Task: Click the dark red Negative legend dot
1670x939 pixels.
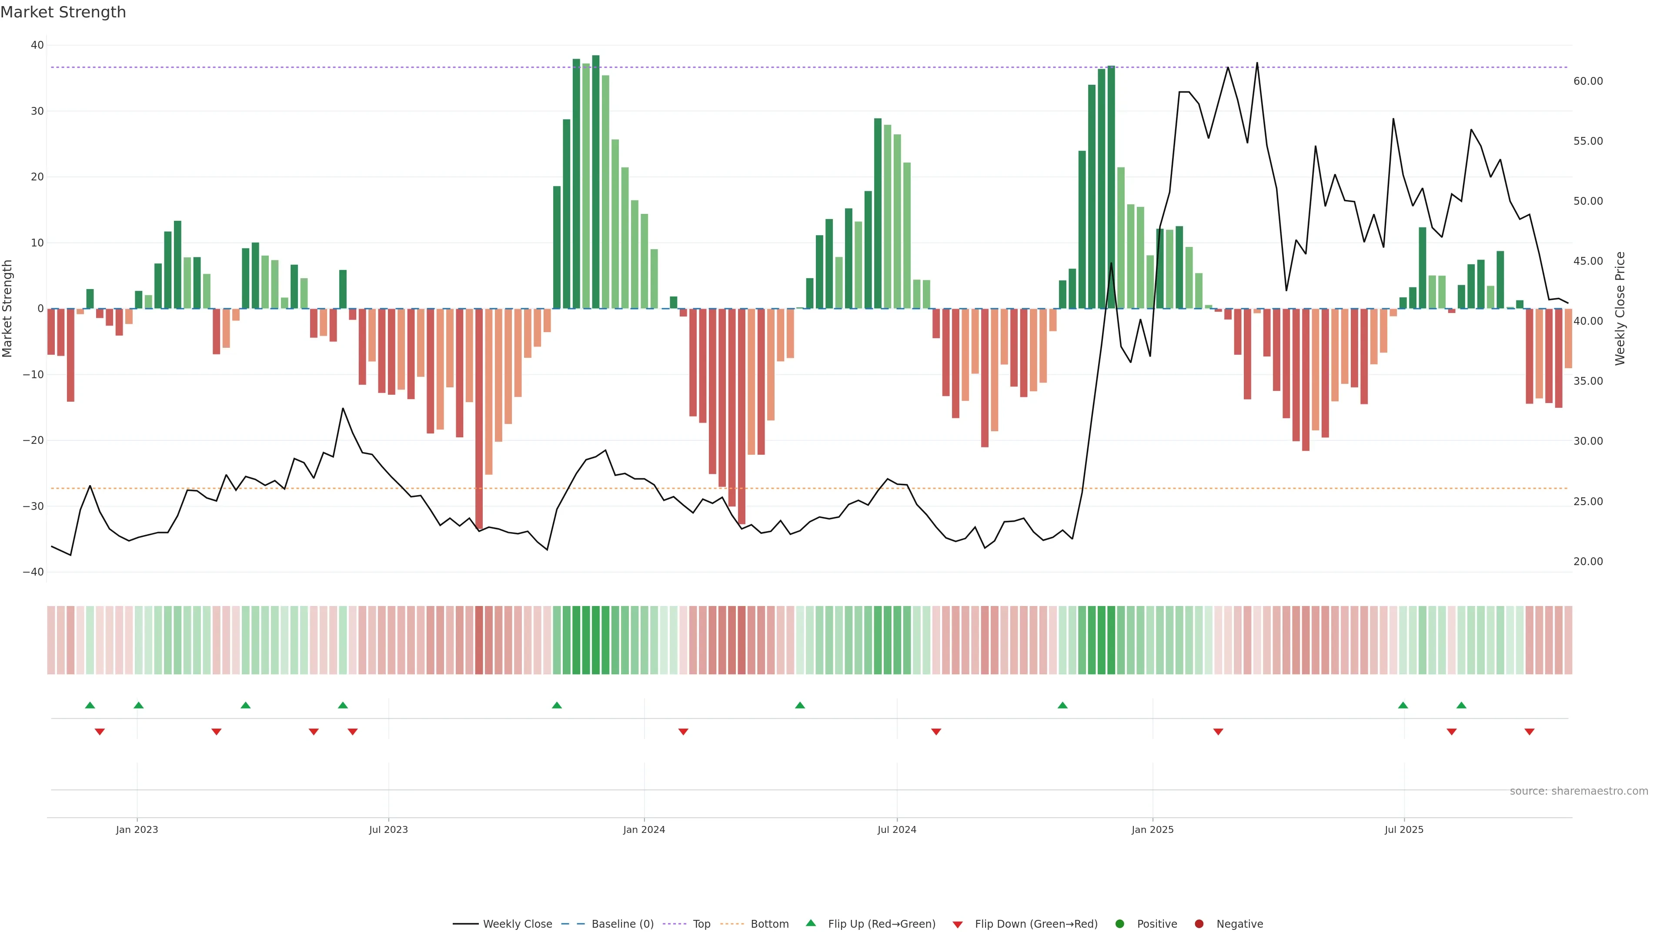Action: (x=1199, y=924)
